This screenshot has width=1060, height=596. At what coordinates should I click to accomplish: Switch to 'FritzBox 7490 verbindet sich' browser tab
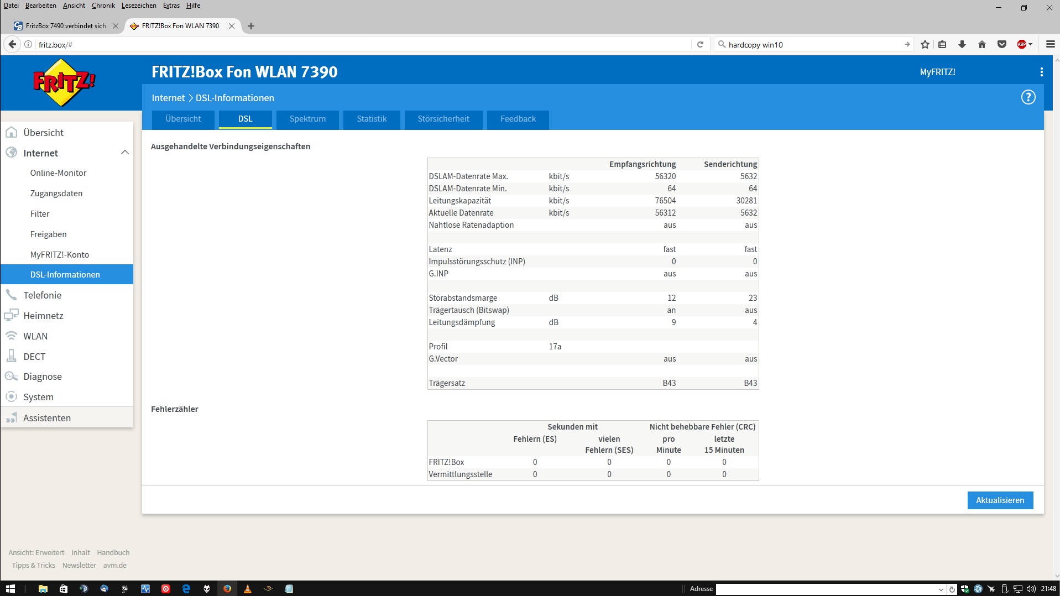[x=66, y=26]
